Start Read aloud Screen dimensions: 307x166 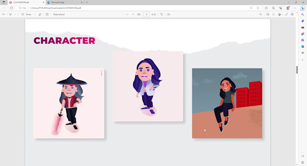pos(59,14)
